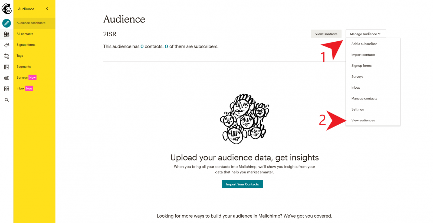
Task: Click the Mailchimp Freddie logo
Action: (6, 8)
